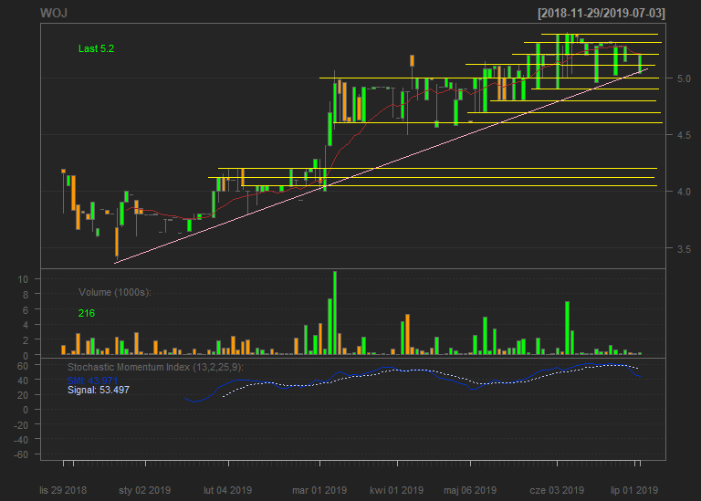Click volume axis label 10
The width and height of the screenshot is (701, 501).
pyautogui.click(x=23, y=279)
